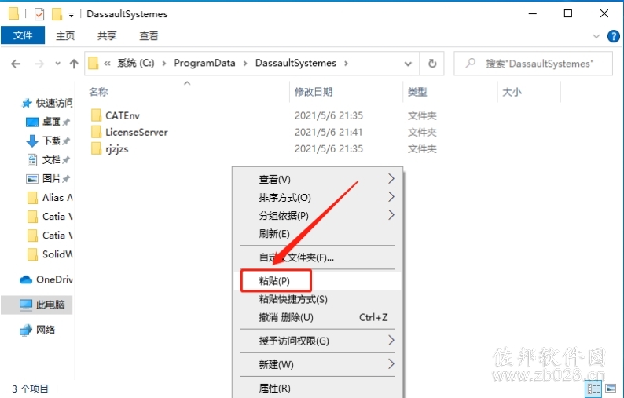Sort by 大小 column header
Viewport: 624px width, 398px height.
click(x=512, y=92)
